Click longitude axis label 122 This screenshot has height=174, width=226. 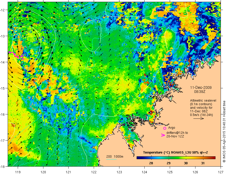pyautogui.click(x=94, y=172)
